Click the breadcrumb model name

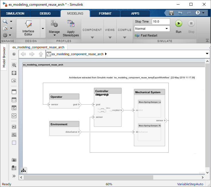click(77, 54)
